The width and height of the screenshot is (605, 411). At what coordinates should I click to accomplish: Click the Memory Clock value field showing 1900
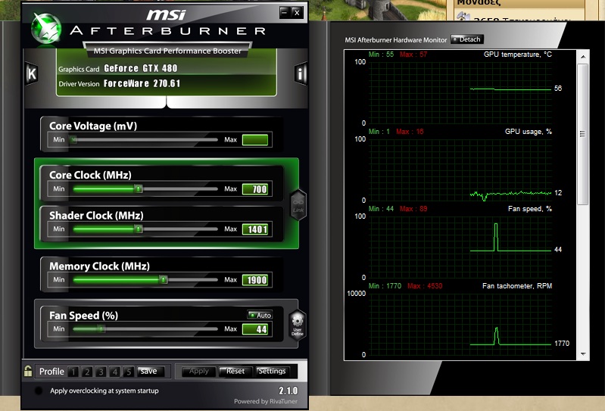255,280
